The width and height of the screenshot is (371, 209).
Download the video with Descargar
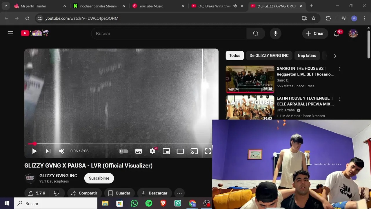154,193
